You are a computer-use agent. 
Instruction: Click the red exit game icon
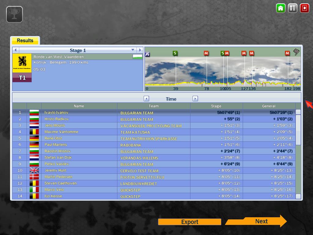pos(304,8)
